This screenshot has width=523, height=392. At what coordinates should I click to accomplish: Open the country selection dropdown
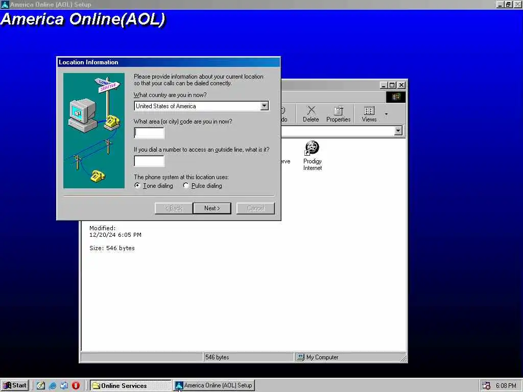coord(264,106)
